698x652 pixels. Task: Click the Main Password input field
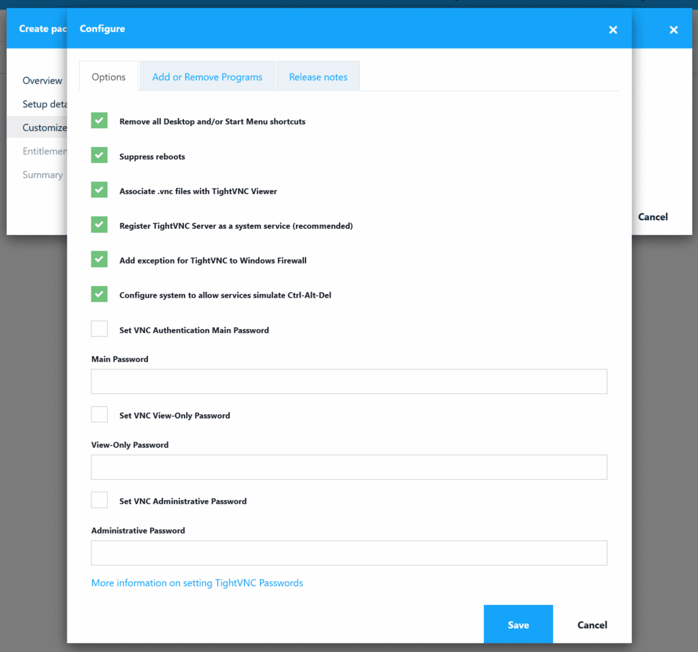point(349,382)
